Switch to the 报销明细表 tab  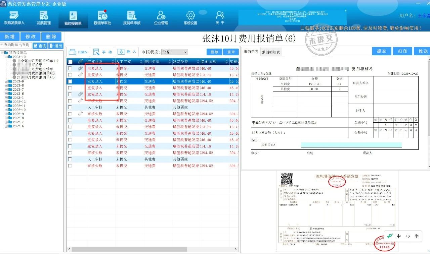pos(271,52)
